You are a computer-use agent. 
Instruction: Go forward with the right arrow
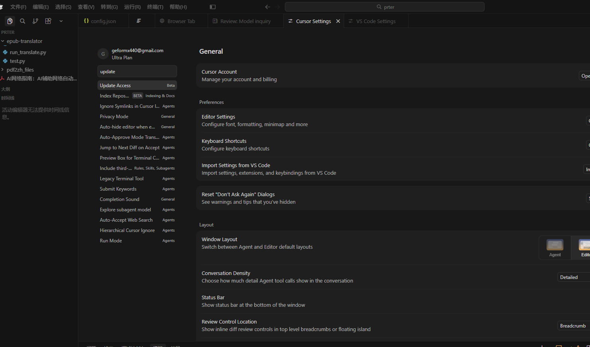click(x=277, y=7)
